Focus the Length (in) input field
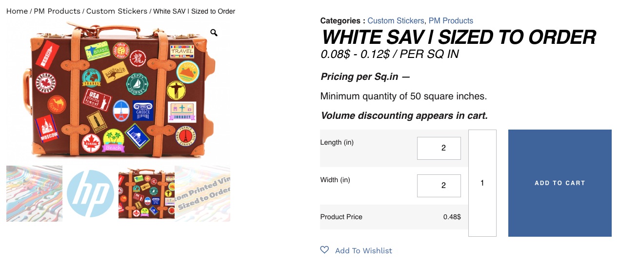This screenshot has width=620, height=264. pos(439,148)
